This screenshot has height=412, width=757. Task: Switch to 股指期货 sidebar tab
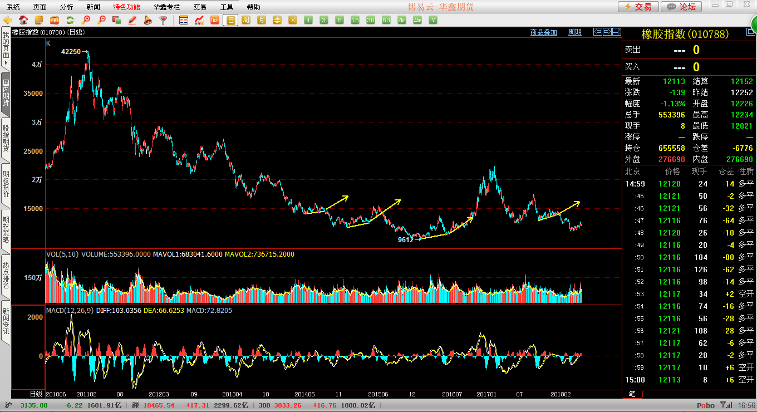(x=6, y=139)
